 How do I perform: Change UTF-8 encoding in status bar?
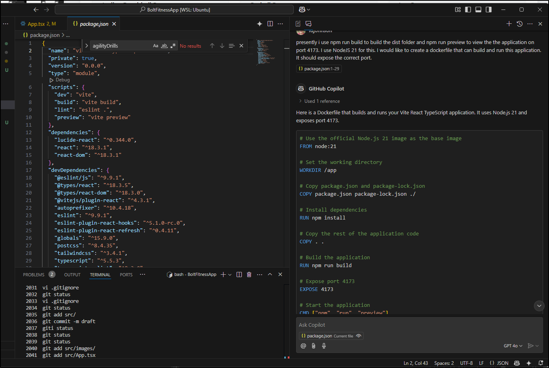click(466, 363)
